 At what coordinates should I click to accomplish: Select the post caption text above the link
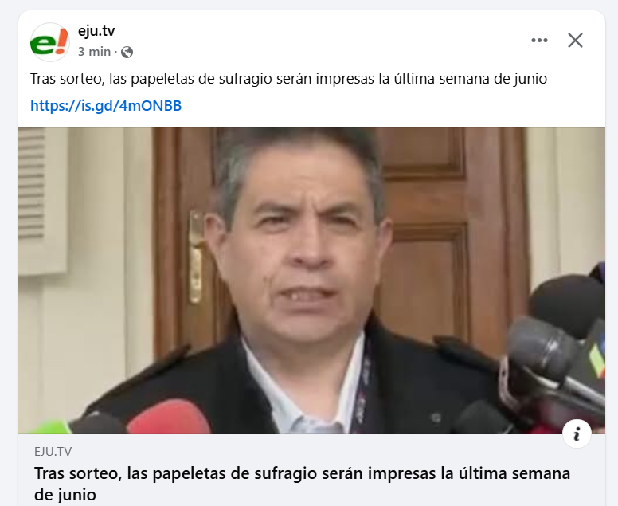tap(288, 79)
